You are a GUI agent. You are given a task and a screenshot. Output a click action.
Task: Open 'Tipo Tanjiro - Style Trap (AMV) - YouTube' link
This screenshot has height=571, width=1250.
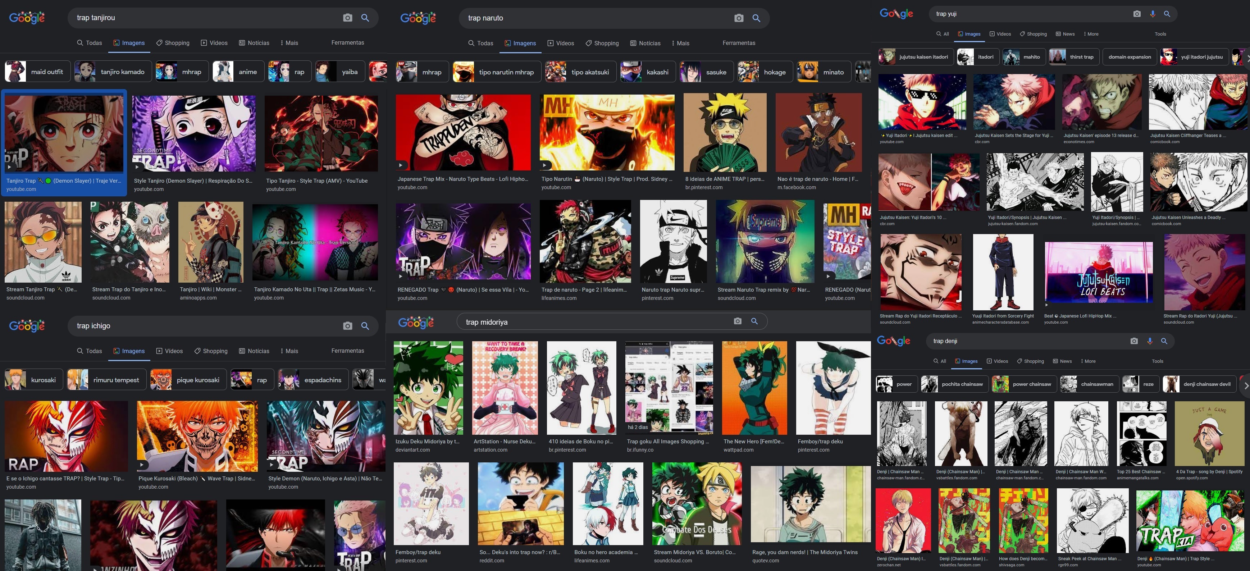click(317, 181)
